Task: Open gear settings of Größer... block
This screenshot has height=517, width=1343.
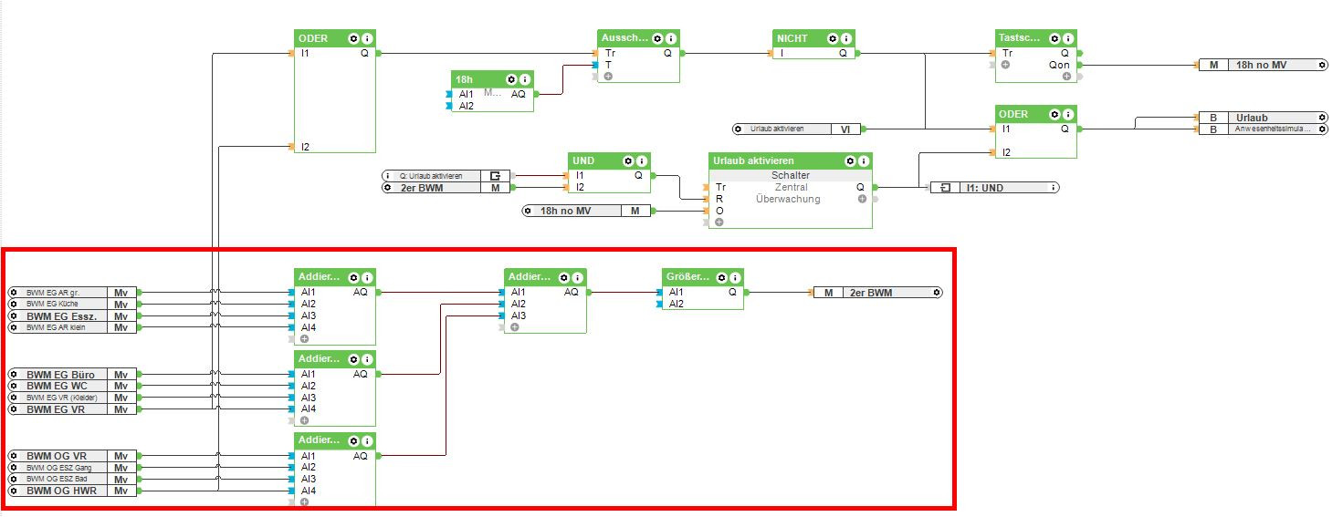Action: [721, 277]
